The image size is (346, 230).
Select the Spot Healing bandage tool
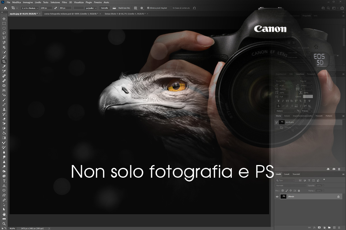(x=4, y=76)
